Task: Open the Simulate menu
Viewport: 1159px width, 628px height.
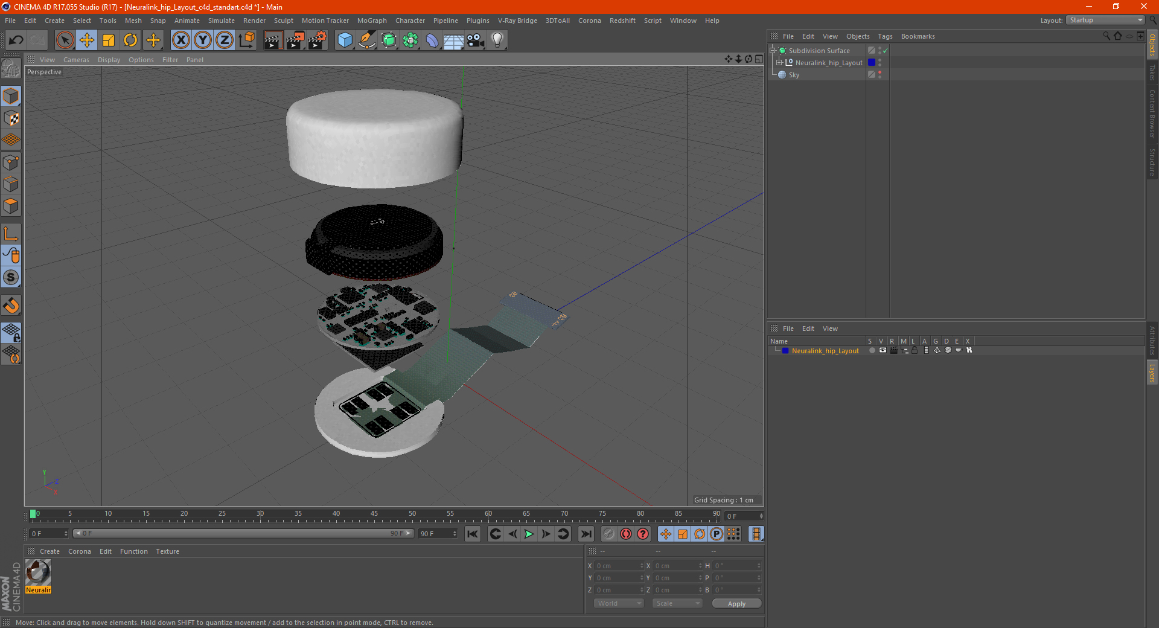Action: pyautogui.click(x=222, y=21)
